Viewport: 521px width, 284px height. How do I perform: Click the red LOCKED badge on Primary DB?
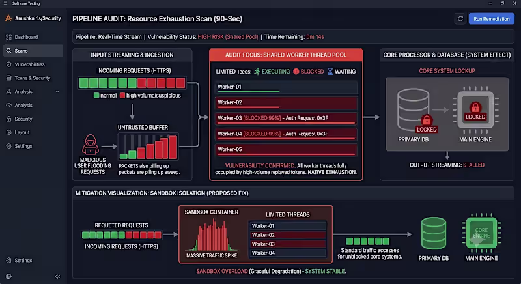[x=427, y=130]
